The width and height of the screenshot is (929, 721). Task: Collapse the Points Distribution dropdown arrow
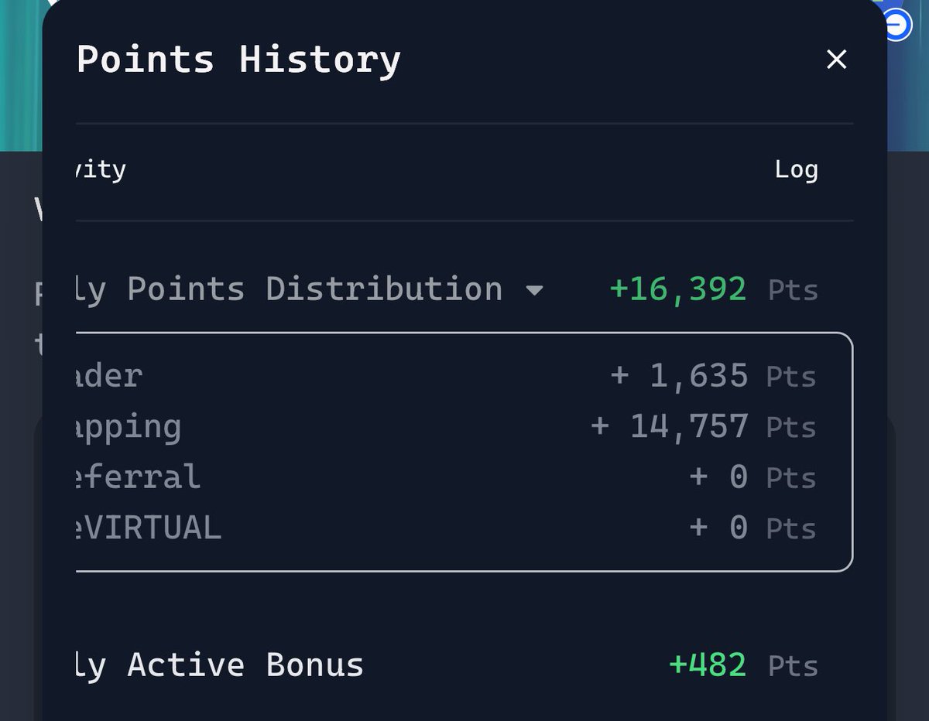534,291
